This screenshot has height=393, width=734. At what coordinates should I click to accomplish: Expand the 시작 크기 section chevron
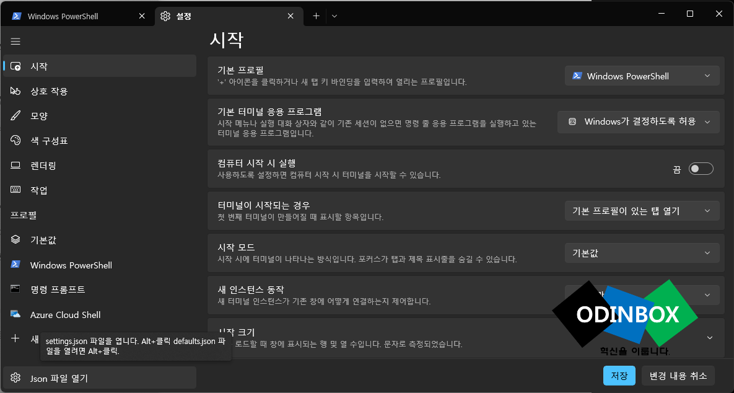(710, 338)
